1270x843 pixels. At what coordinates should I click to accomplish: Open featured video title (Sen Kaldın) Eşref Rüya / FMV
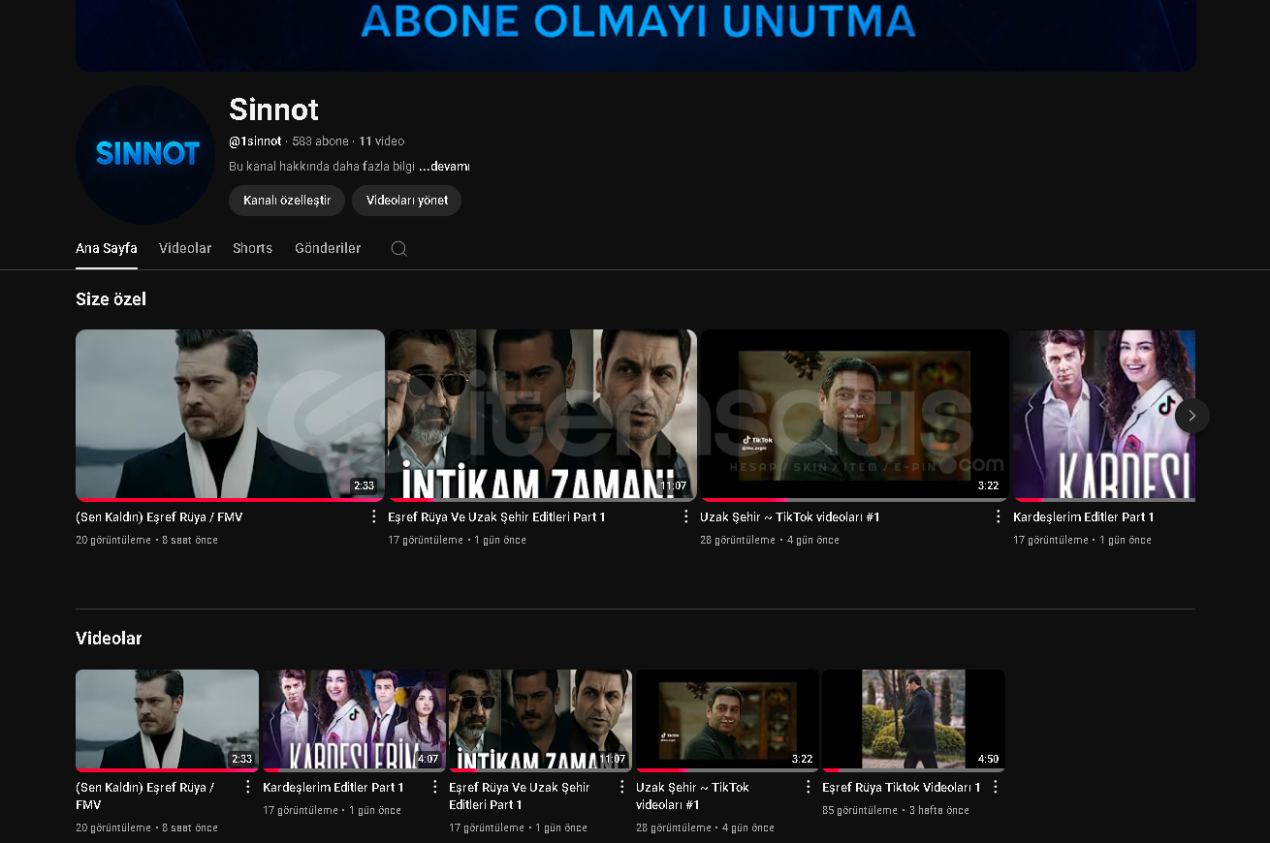tap(159, 517)
